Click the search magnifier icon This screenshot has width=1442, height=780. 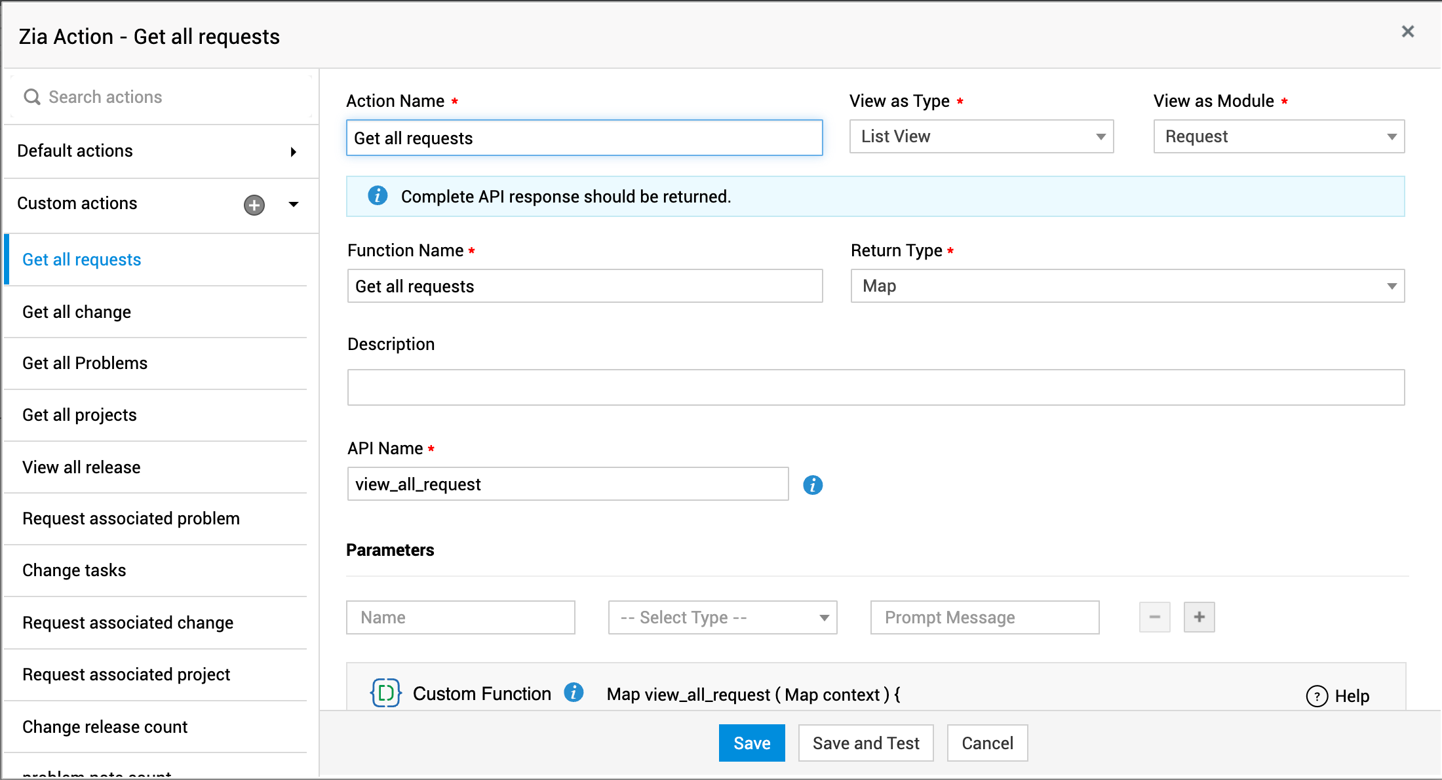tap(32, 97)
